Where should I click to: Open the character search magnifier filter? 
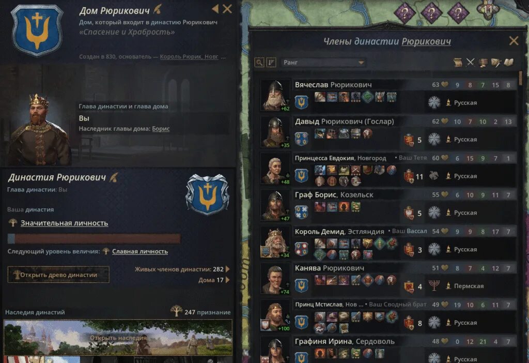tap(259, 63)
